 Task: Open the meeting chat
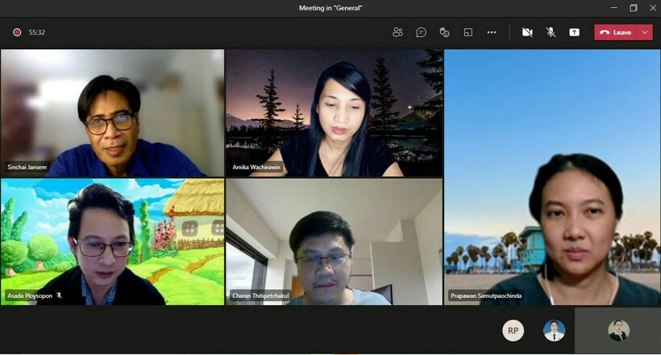point(421,32)
